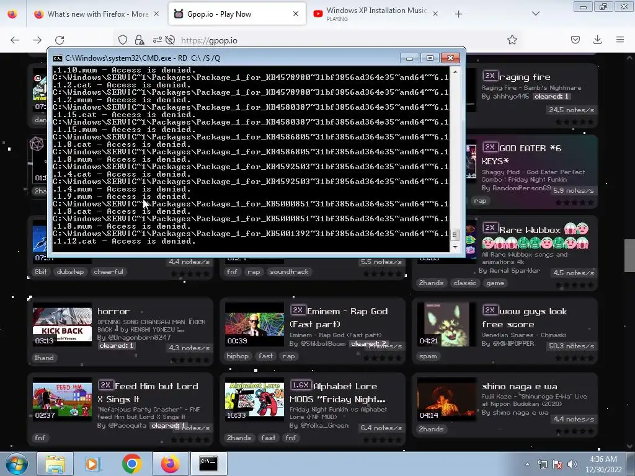The image size is (635, 476).
Task: Click the blocked autoplay icon in address bar
Action: click(171, 40)
